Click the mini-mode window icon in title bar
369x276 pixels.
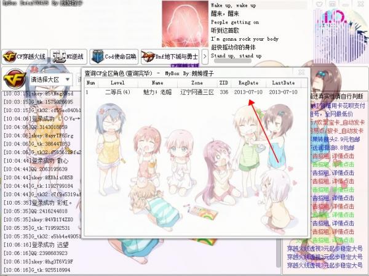(x=332, y=4)
